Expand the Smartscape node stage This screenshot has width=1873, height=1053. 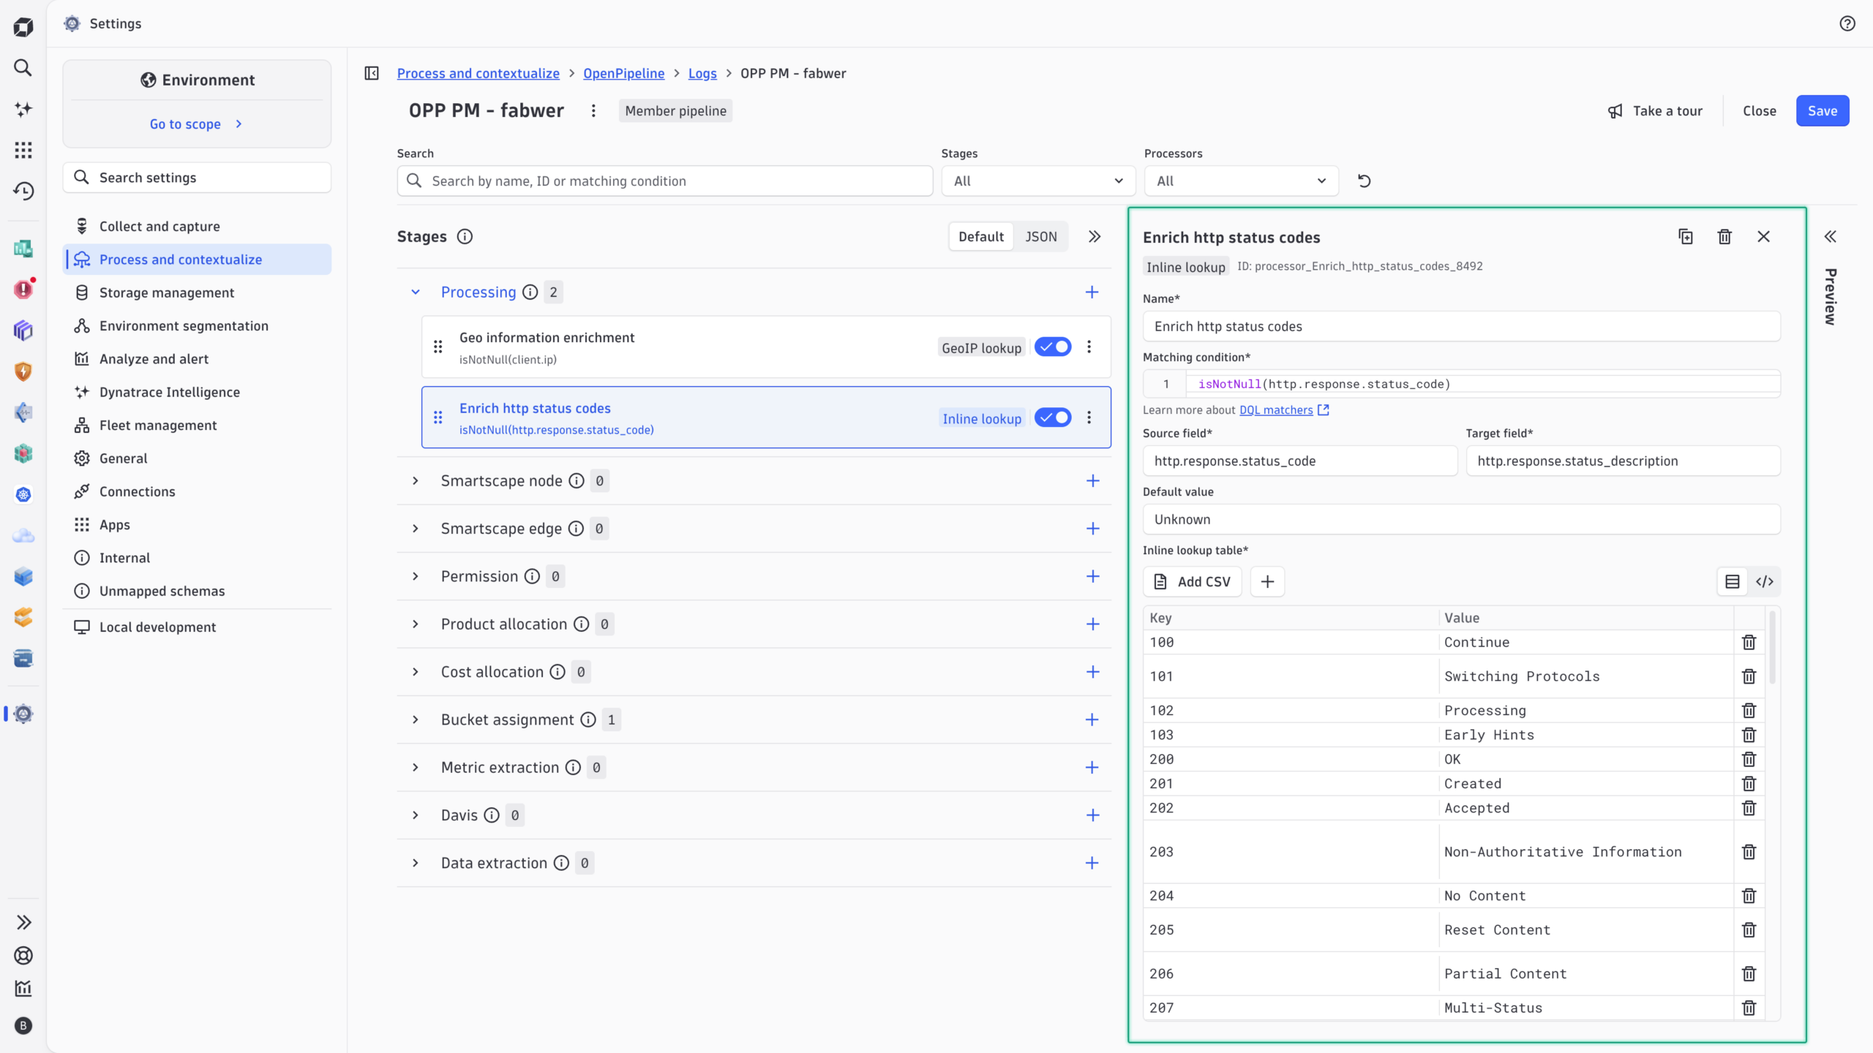tap(416, 480)
